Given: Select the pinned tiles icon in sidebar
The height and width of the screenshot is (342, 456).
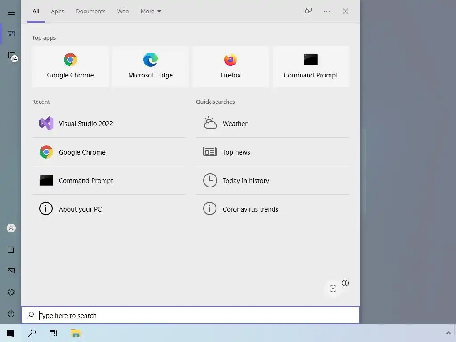Looking at the screenshot, I should pyautogui.click(x=11, y=34).
